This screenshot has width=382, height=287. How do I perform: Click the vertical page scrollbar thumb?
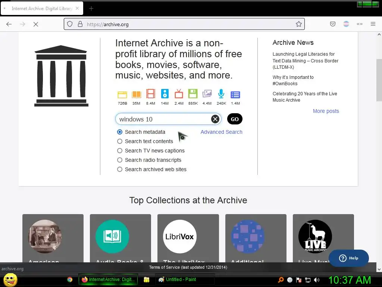click(379, 80)
